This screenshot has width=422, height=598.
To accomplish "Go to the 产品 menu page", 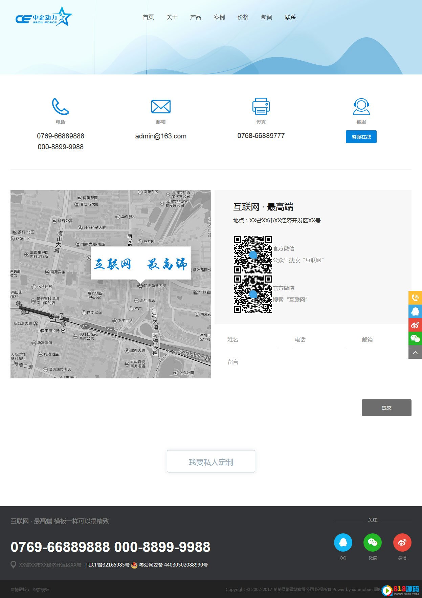I will click(196, 17).
